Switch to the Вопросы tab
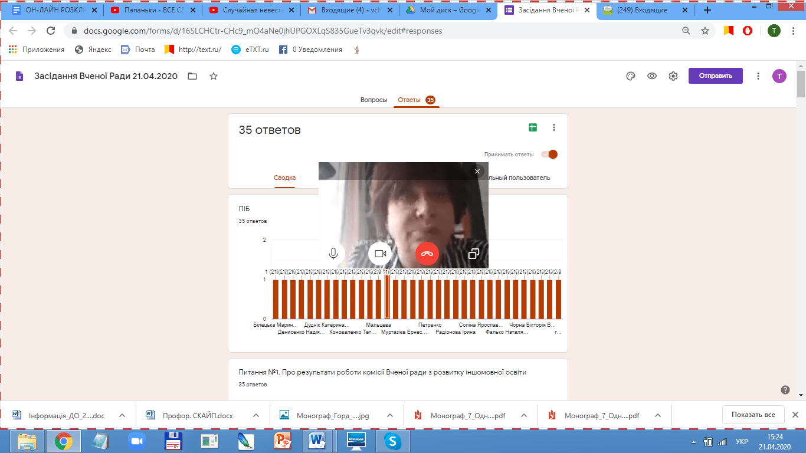Image resolution: width=806 pixels, height=453 pixels. pos(373,100)
